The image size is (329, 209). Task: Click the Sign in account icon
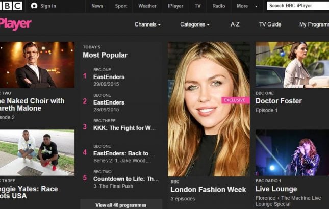[x=34, y=6]
